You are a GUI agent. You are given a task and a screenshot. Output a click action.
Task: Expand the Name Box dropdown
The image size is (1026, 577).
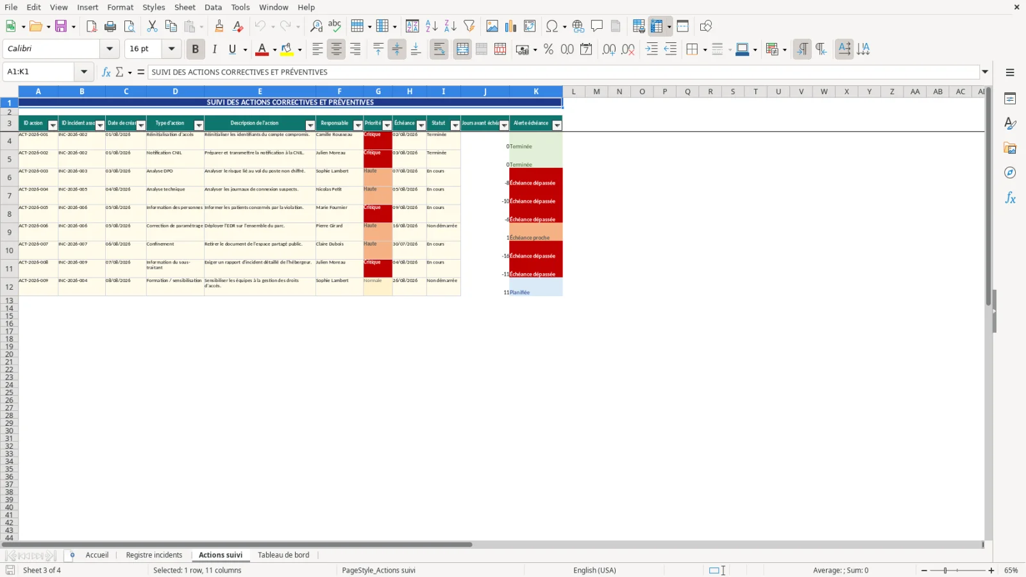pos(84,72)
